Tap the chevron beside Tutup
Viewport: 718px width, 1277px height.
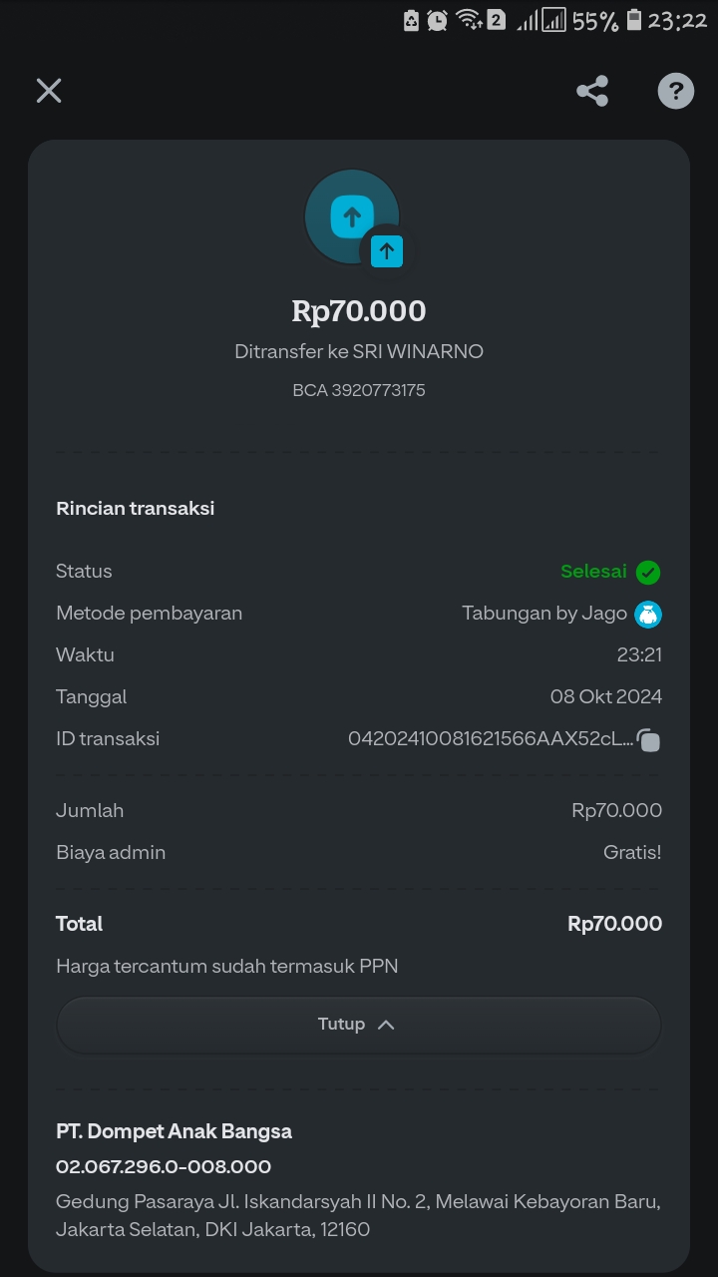coord(387,1025)
